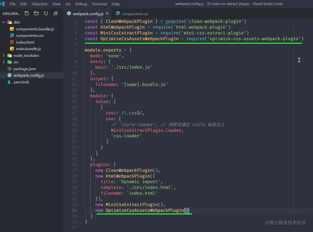
Task: Click the 'css-loader' string on line 21
Action: click(x=126, y=136)
